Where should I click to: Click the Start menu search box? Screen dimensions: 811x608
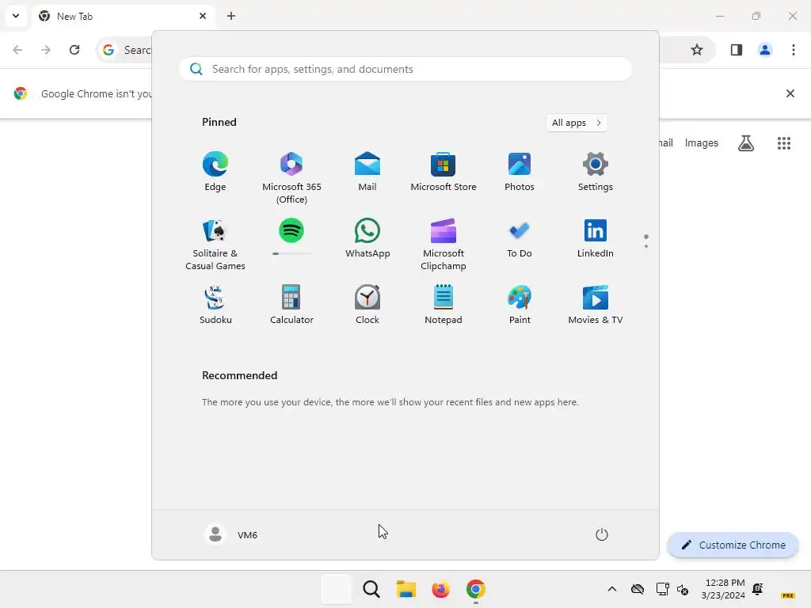[x=405, y=70]
